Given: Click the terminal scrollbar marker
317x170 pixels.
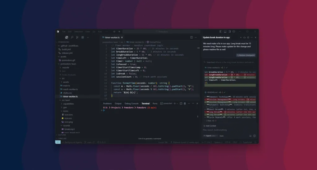Looking at the screenshot, I should coord(198,117).
